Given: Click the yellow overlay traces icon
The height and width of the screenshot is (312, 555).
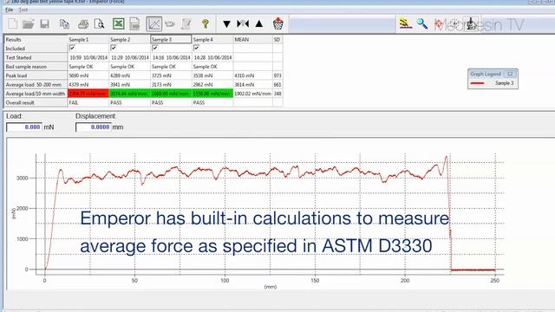Looking at the screenshot, I should click(x=405, y=23).
